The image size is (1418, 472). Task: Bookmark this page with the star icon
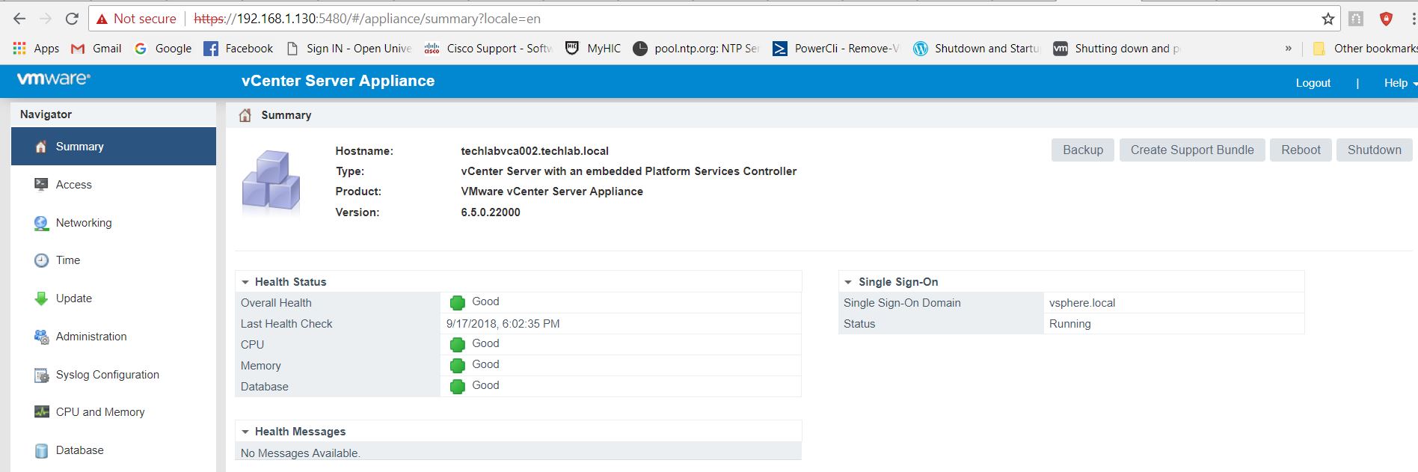point(1328,19)
